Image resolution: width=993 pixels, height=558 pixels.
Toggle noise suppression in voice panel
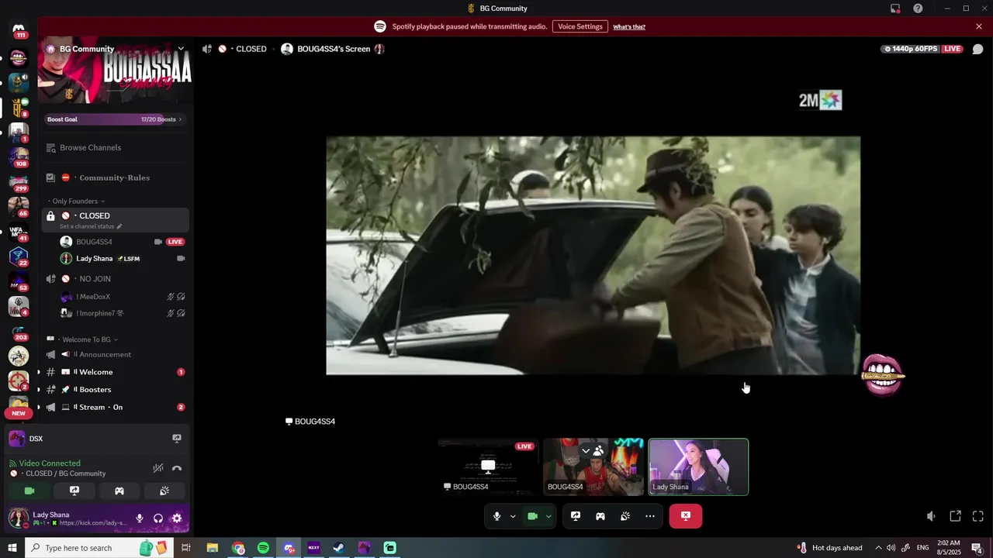click(x=158, y=468)
